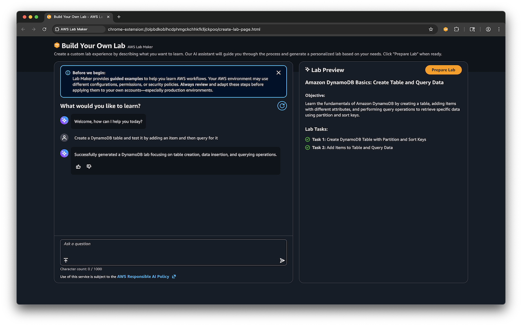The image size is (522, 326).
Task: Give thumbs up to generated response
Action: 78,167
